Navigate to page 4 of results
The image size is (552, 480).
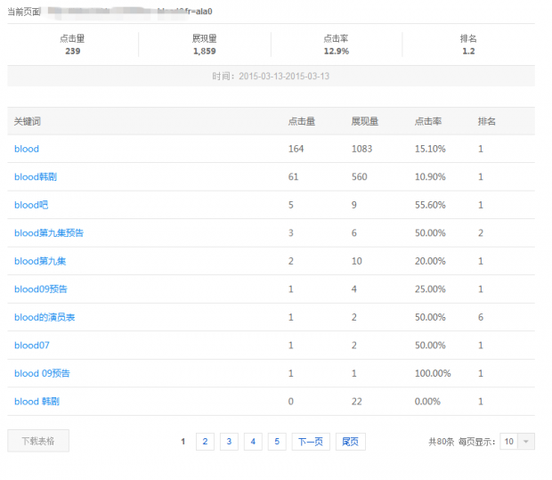(253, 442)
